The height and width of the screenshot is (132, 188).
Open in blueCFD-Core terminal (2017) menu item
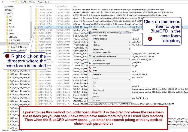click(107, 33)
